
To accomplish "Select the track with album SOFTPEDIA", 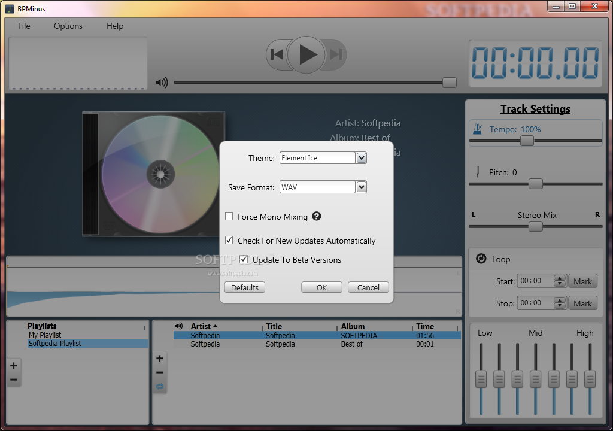I will pos(317,336).
